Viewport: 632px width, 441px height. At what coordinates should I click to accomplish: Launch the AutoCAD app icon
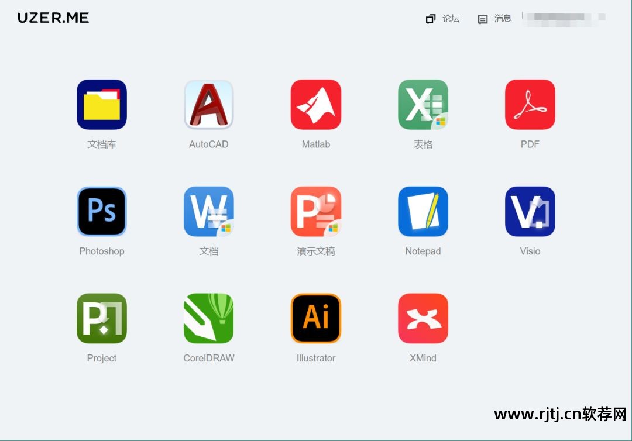pyautogui.click(x=209, y=105)
